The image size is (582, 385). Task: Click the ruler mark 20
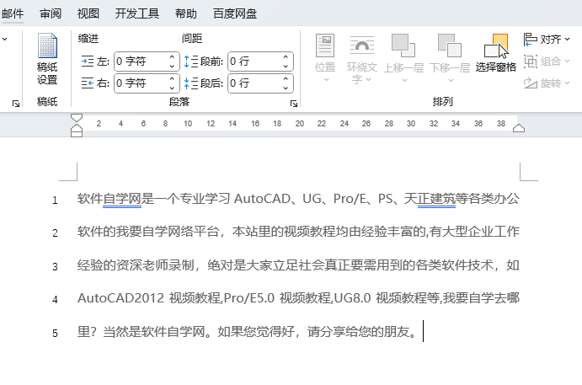[300, 124]
